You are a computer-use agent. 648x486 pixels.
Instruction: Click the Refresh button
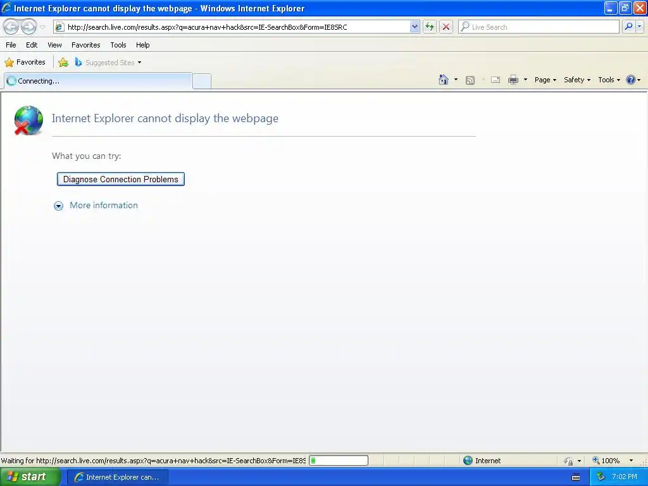click(x=430, y=27)
